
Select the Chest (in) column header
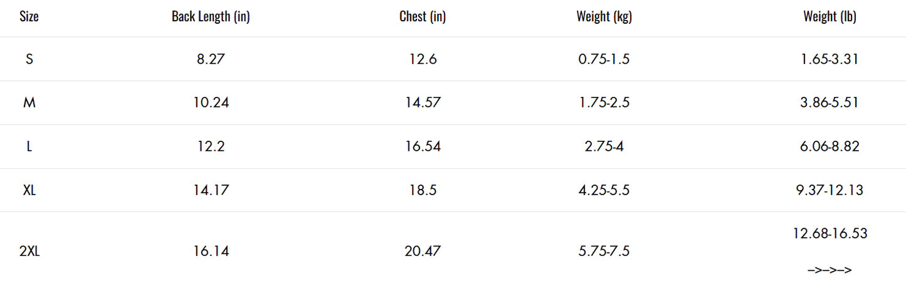[x=423, y=17]
